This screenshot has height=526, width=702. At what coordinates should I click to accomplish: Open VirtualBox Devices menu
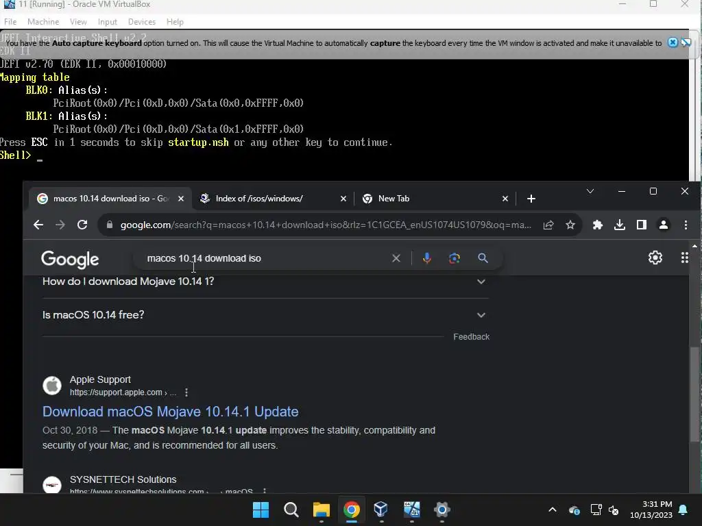click(141, 21)
